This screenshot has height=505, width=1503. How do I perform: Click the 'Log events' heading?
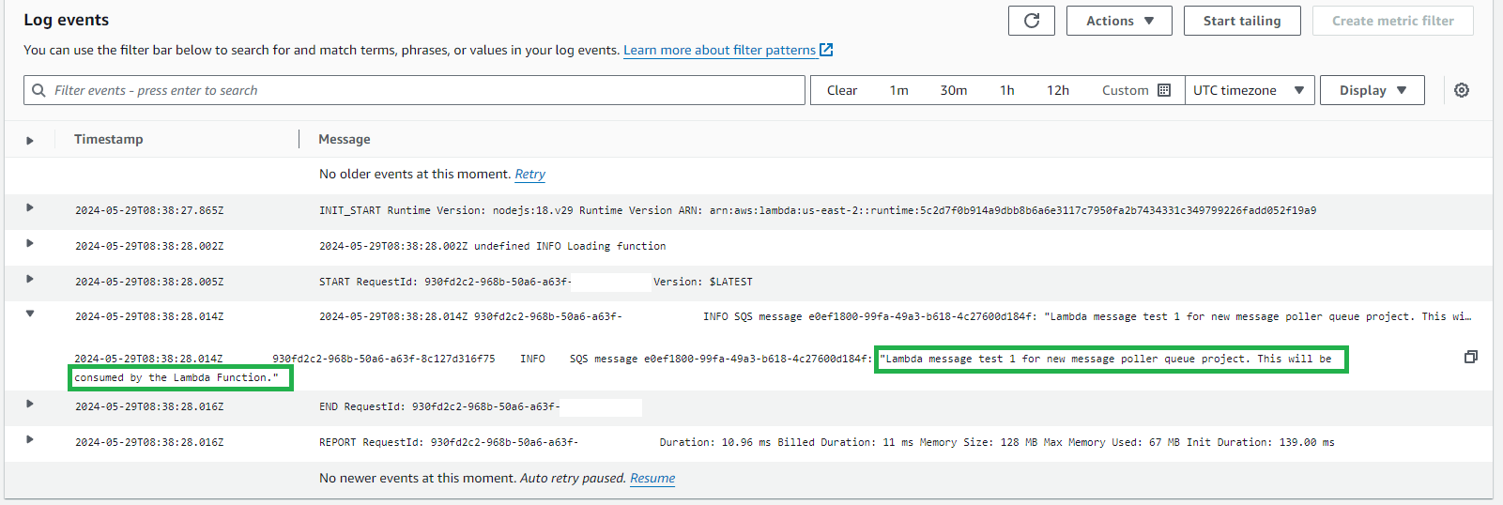click(66, 20)
